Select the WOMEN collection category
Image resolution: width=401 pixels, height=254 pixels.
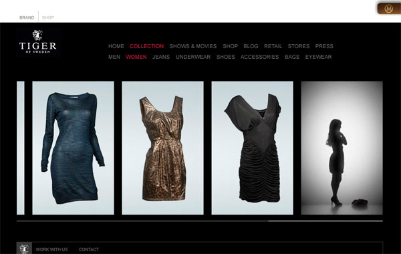pyautogui.click(x=136, y=57)
